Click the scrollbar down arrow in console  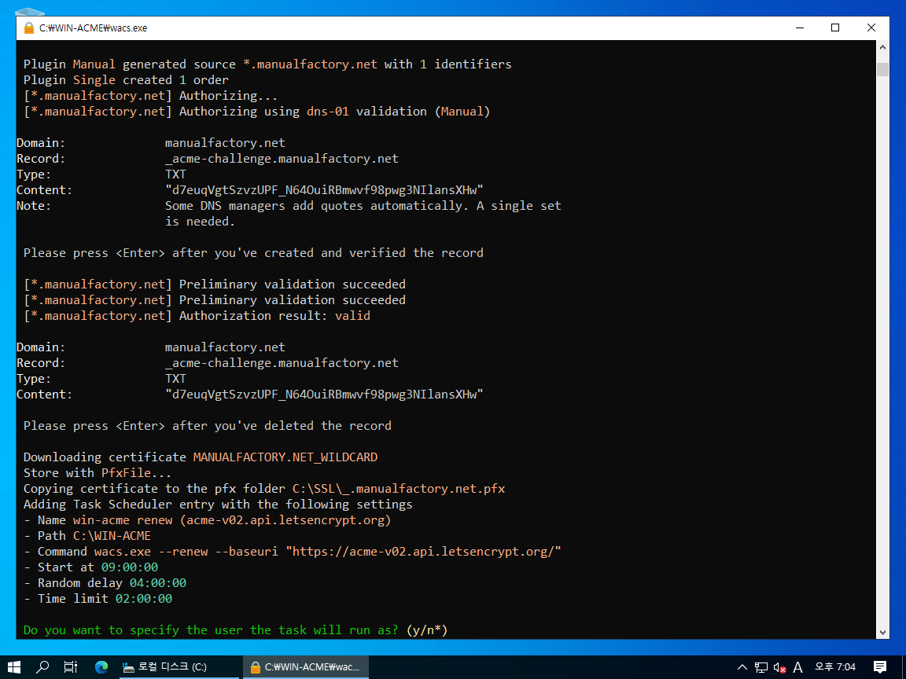coord(882,632)
